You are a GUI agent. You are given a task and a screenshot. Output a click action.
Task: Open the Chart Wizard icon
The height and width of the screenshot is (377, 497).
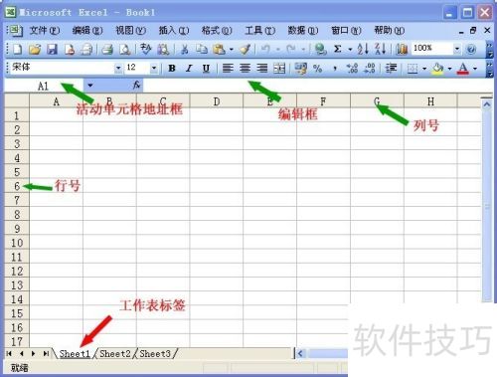pos(402,50)
